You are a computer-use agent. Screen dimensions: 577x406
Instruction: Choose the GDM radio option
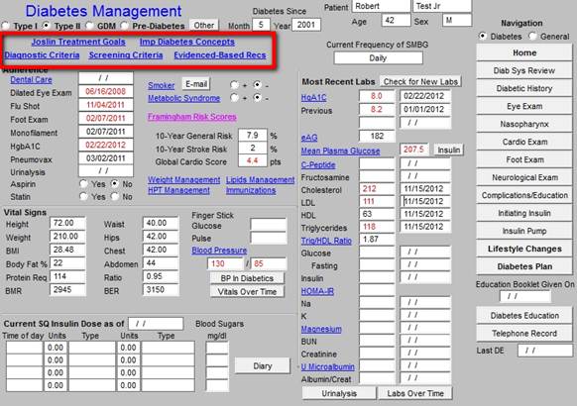(x=89, y=26)
